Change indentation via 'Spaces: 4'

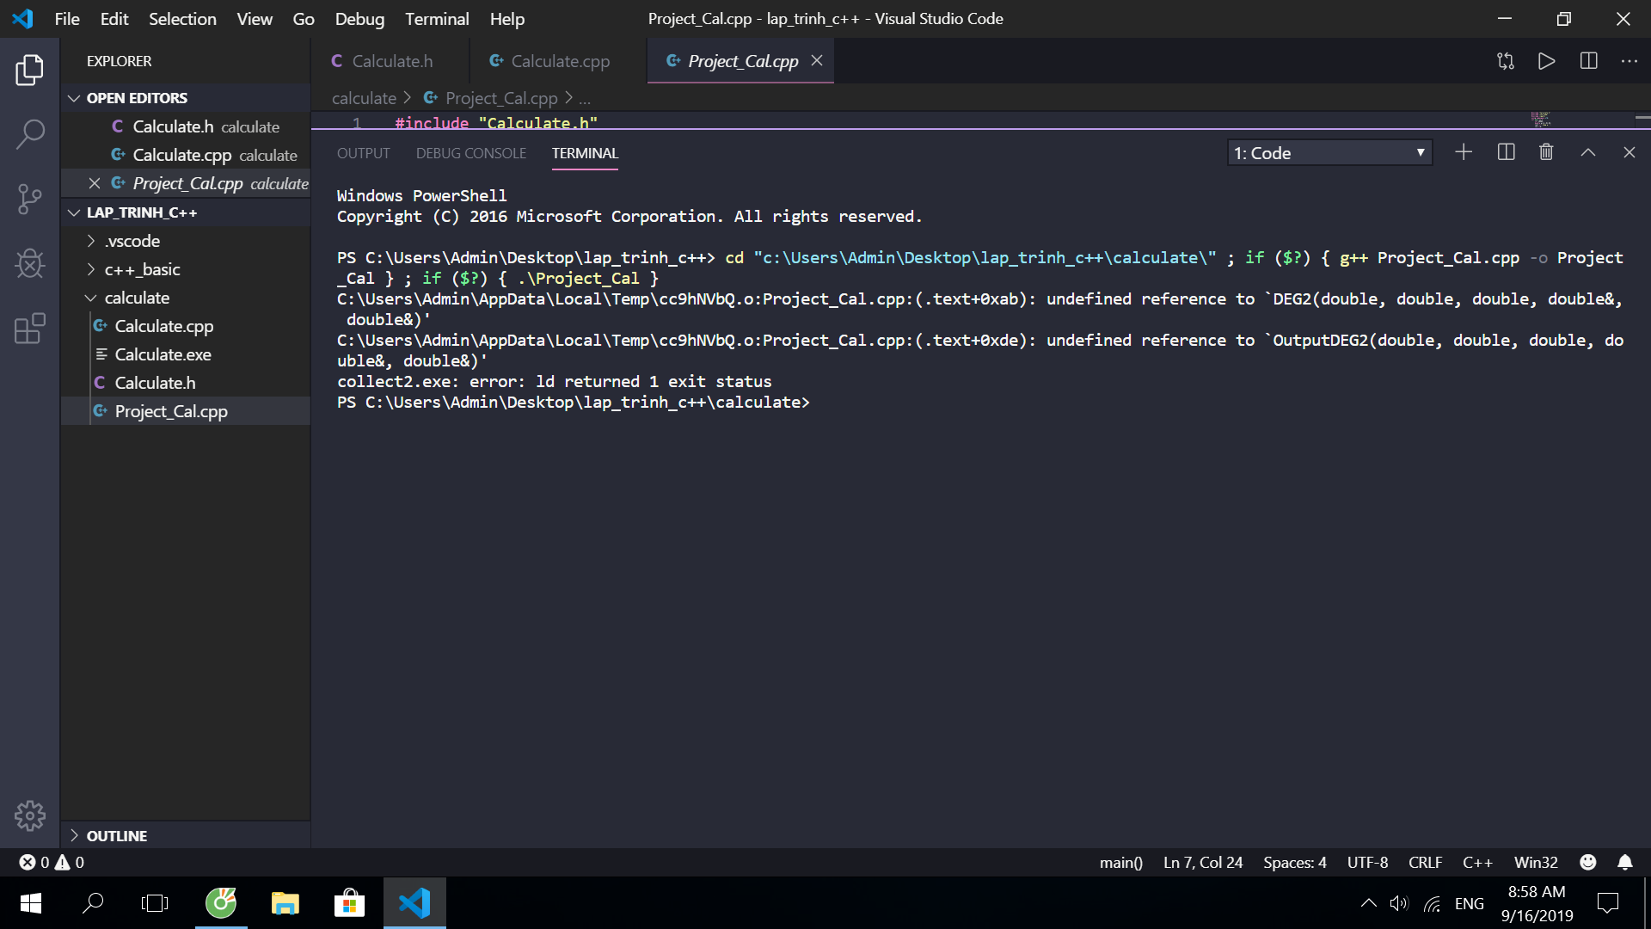(x=1294, y=862)
